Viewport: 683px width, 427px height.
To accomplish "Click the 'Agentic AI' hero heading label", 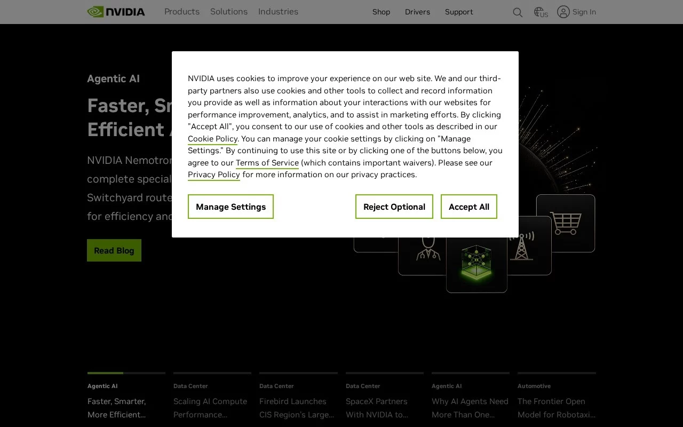I will (113, 78).
